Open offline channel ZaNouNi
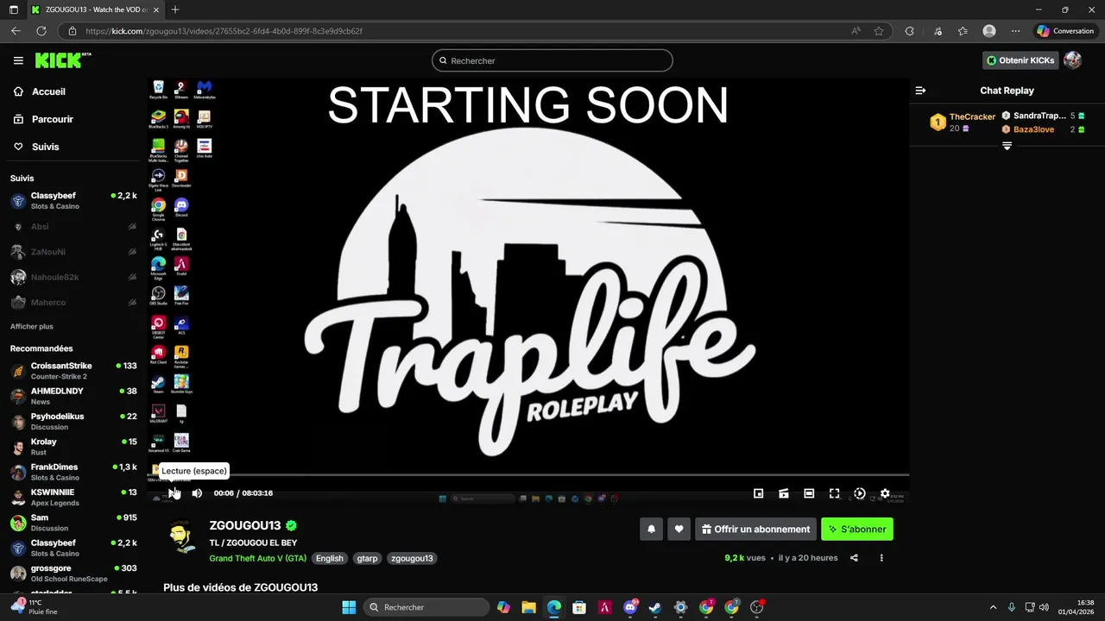1105x621 pixels. point(73,252)
